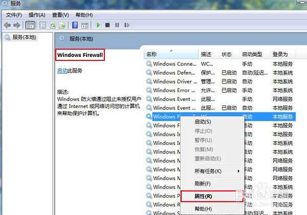307x215 pixels.
Task: Toggle the show/hide console tree icon
Action: click(30, 25)
